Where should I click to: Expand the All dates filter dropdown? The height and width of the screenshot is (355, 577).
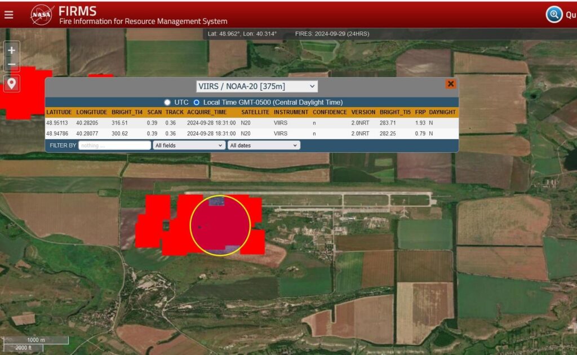click(264, 145)
